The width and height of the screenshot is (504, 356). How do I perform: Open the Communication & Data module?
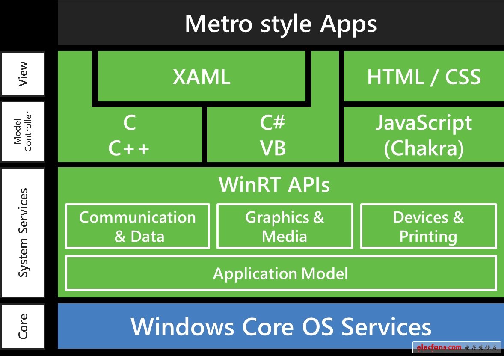click(137, 226)
